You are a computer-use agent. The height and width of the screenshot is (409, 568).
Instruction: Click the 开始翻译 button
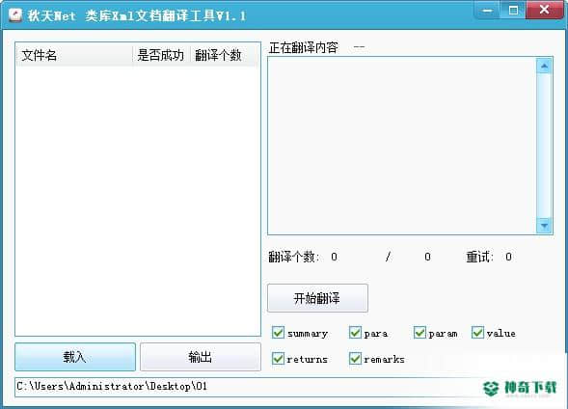click(317, 298)
